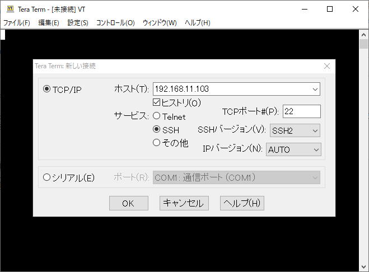Expand the ホスト address dropdown
The height and width of the screenshot is (272, 369).
point(315,89)
